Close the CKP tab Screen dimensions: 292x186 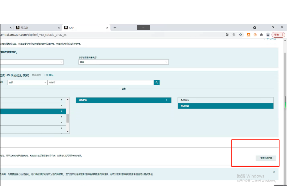coord(107,28)
